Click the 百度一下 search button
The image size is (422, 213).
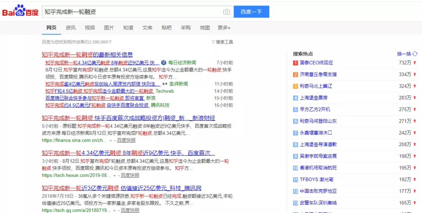coord(251,12)
